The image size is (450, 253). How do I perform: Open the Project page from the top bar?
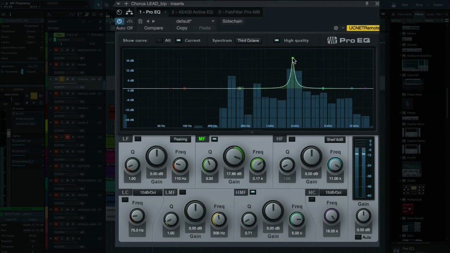[x=438, y=5]
